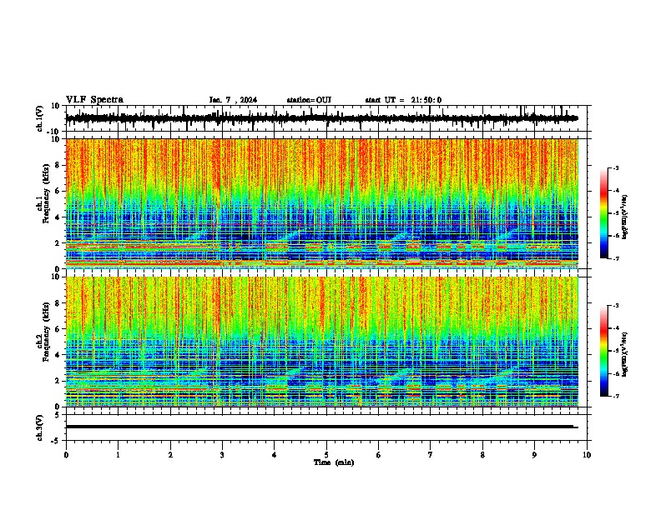Click the ch.1 spectrogram color scale bar
This screenshot has width=661, height=510.
(604, 213)
